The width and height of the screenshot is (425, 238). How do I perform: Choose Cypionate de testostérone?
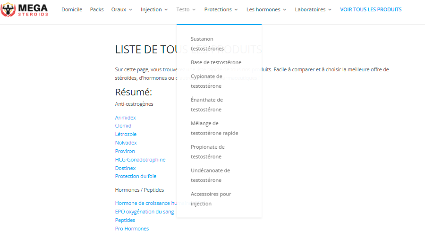coord(206,81)
